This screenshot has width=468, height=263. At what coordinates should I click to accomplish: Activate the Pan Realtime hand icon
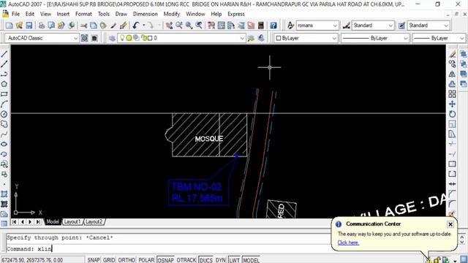point(169,26)
